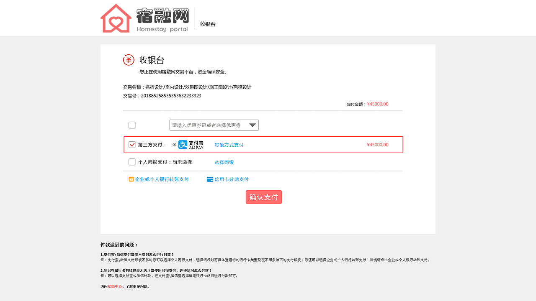Enable the coupon checkbox
The image size is (536, 301).
132,125
